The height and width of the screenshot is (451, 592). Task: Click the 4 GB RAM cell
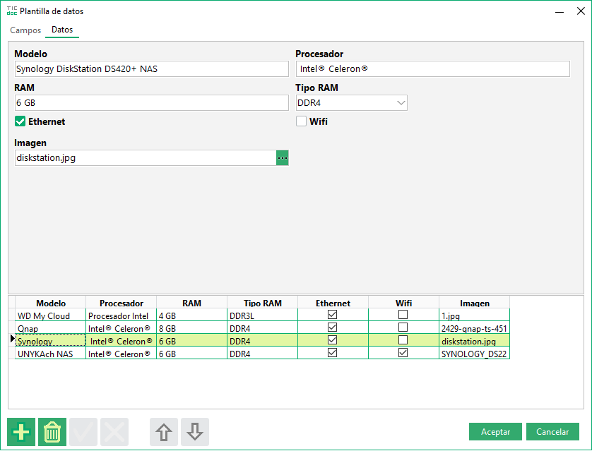tap(191, 315)
